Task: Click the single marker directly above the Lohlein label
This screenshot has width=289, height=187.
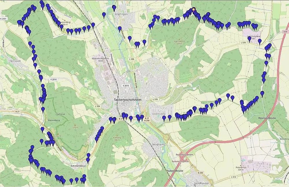Action: (43, 110)
